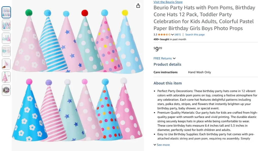Visit the Beurio Store link
Screen dimensions: 260x151
point(168,2)
